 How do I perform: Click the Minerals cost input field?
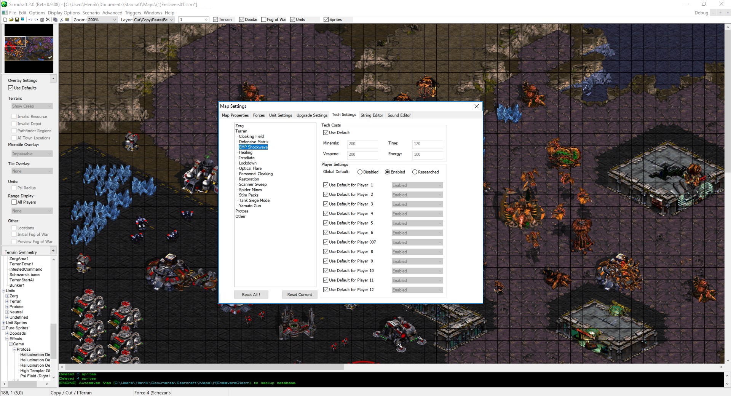click(362, 144)
